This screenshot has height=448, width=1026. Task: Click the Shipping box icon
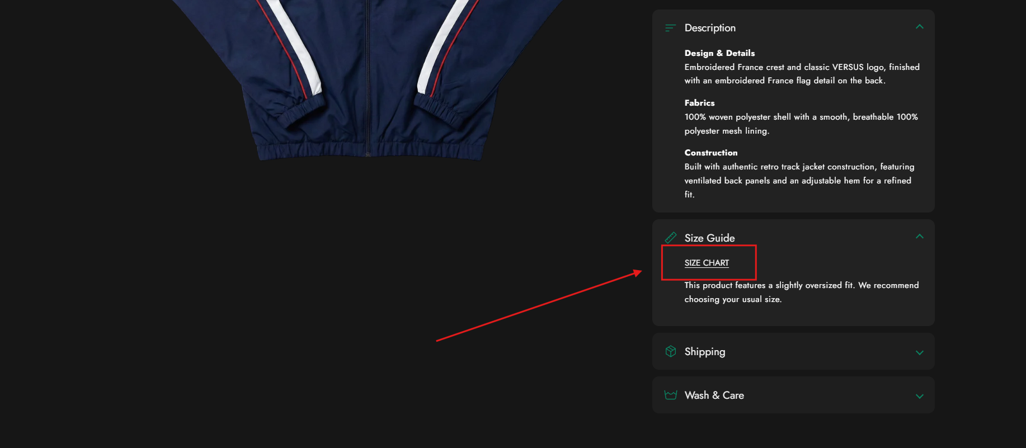click(670, 351)
